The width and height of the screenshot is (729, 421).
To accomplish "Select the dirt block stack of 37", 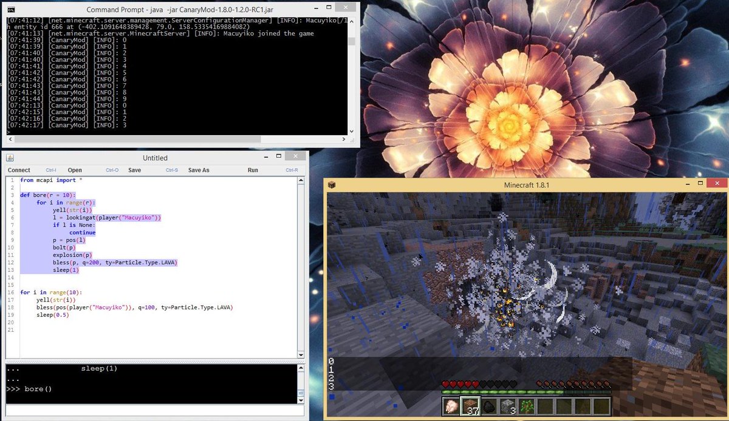I will pos(470,406).
